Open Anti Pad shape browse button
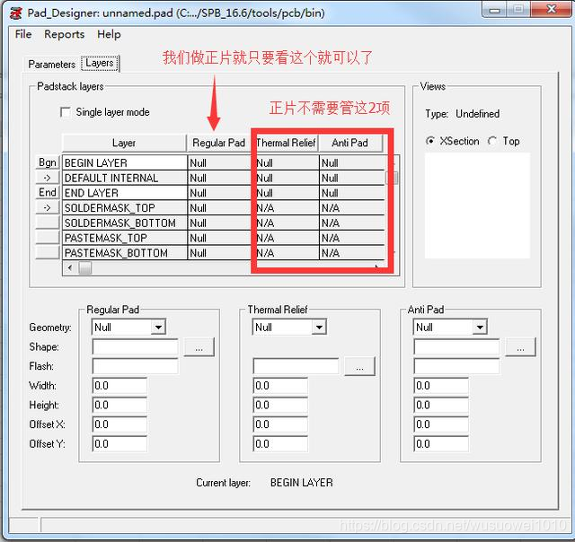 (520, 346)
